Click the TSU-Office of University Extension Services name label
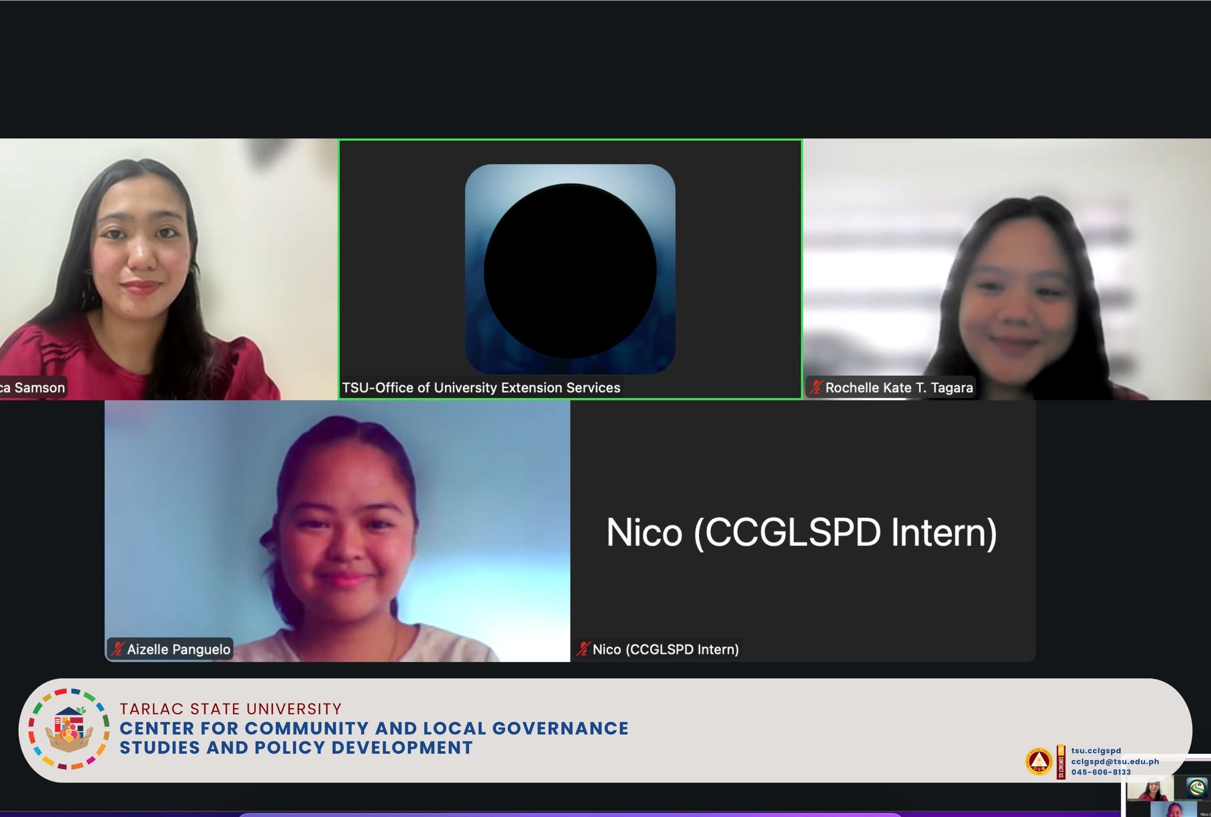This screenshot has width=1211, height=817. (481, 388)
